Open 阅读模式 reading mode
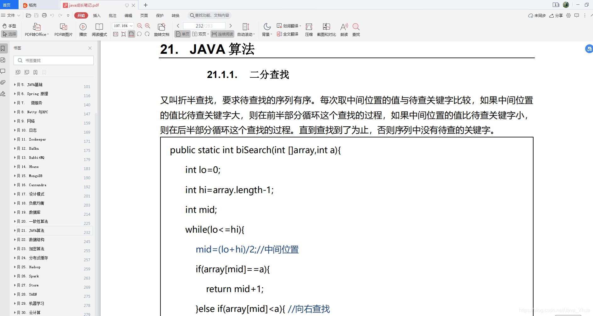The height and width of the screenshot is (316, 593). click(x=99, y=30)
